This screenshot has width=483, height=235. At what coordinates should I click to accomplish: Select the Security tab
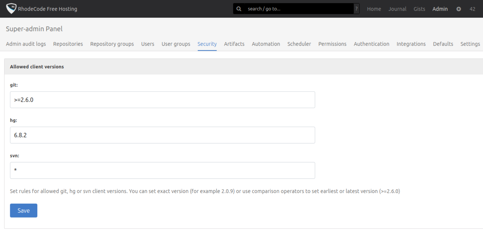(207, 44)
